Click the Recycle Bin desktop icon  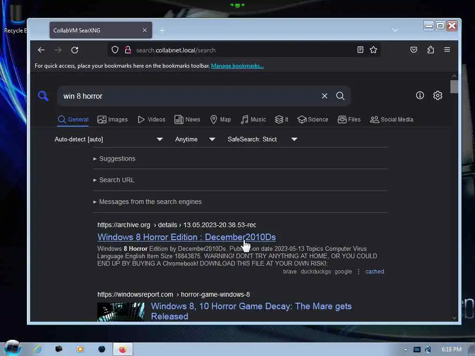(x=15, y=18)
